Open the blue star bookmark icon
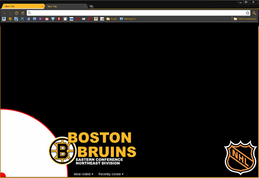Image resolution: width=259 pixels, height=178 pixels. 53,19
